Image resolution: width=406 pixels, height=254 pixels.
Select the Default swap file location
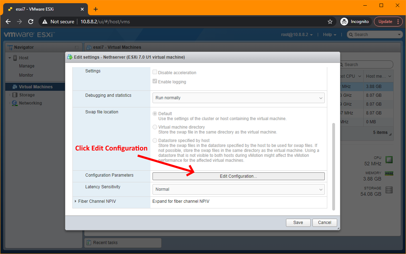[x=155, y=113]
